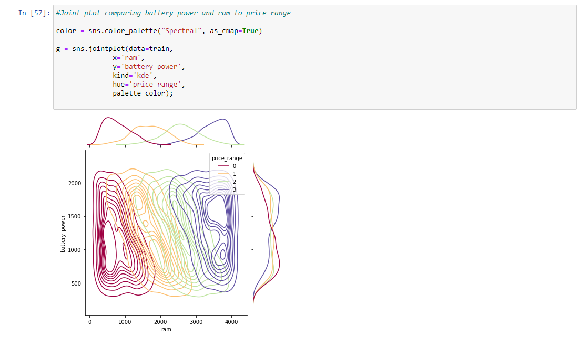
Task: Click the purple legend entry for 3
Action: point(226,189)
